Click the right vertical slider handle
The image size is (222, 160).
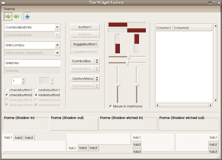click(137, 85)
